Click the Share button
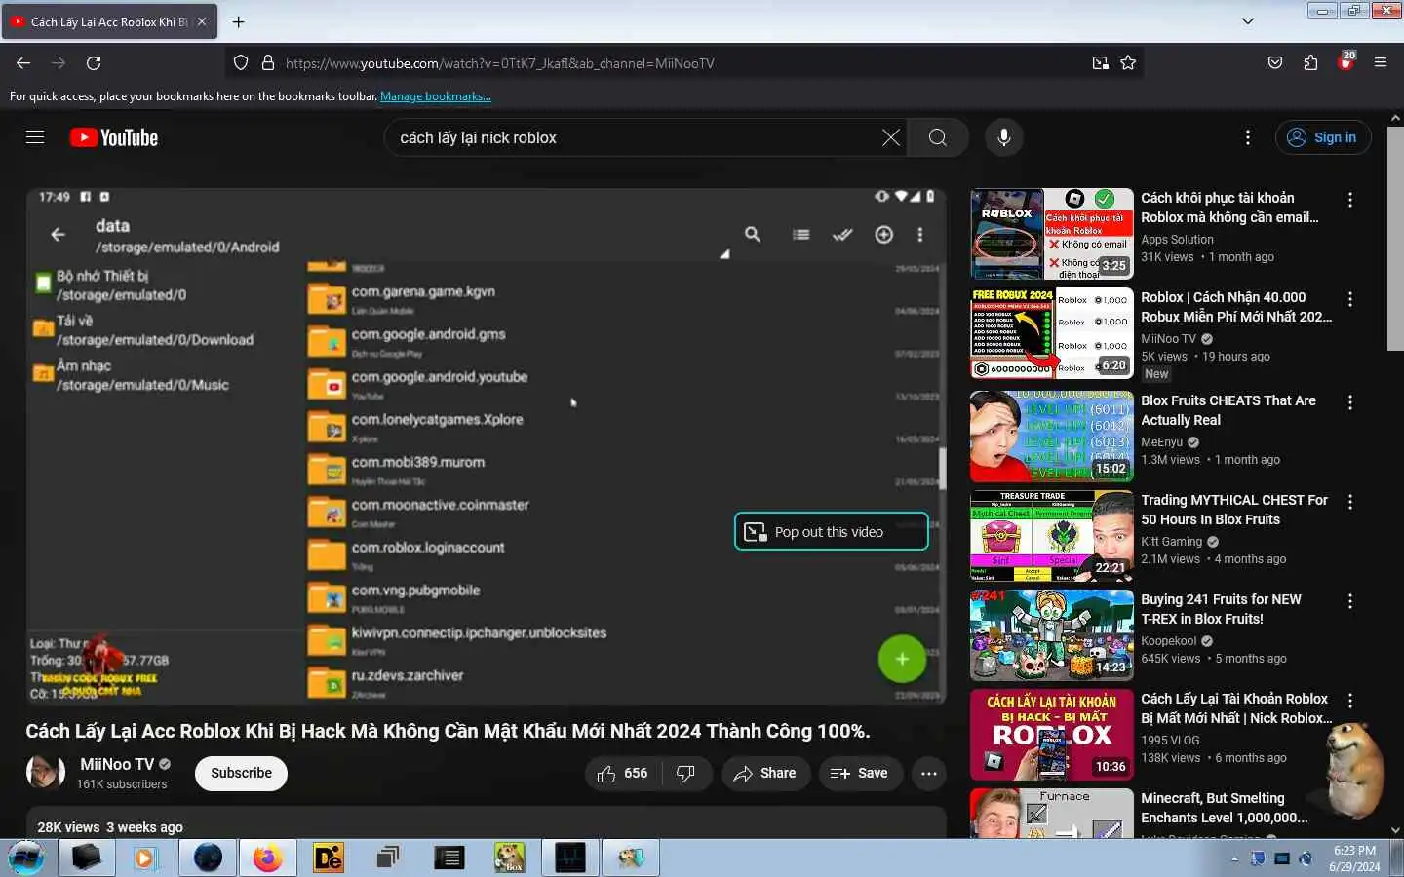The width and height of the screenshot is (1404, 877). tap(765, 773)
